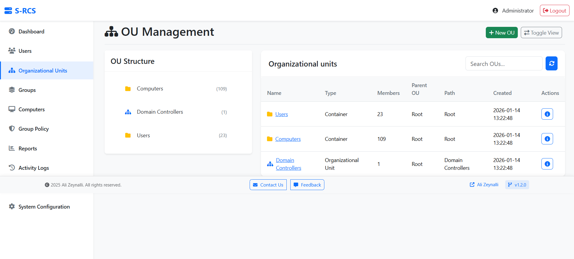The height and width of the screenshot is (259, 574).
Task: Click the refresh OU list icon button
Action: pos(552,64)
